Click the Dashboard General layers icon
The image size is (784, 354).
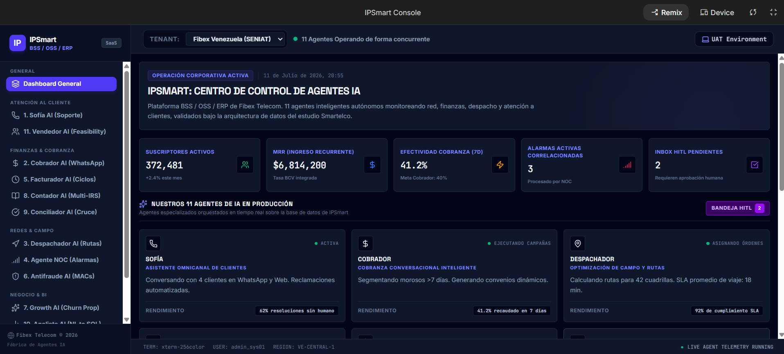pyautogui.click(x=16, y=84)
